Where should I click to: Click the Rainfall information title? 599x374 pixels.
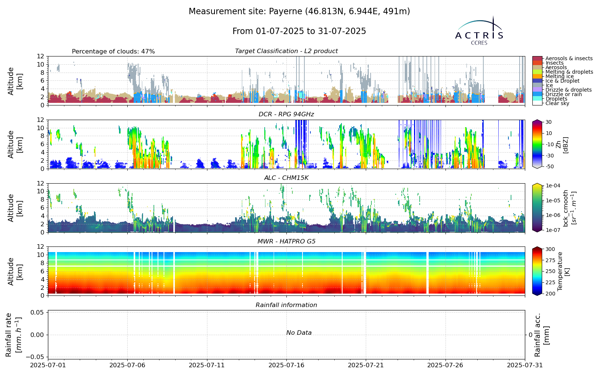coord(286,305)
